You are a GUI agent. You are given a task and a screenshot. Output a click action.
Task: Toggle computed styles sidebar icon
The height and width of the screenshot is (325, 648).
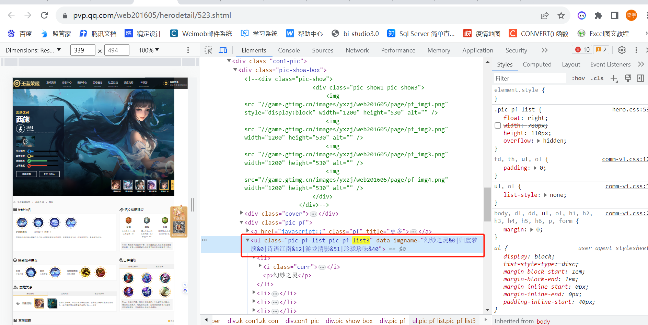tap(640, 79)
